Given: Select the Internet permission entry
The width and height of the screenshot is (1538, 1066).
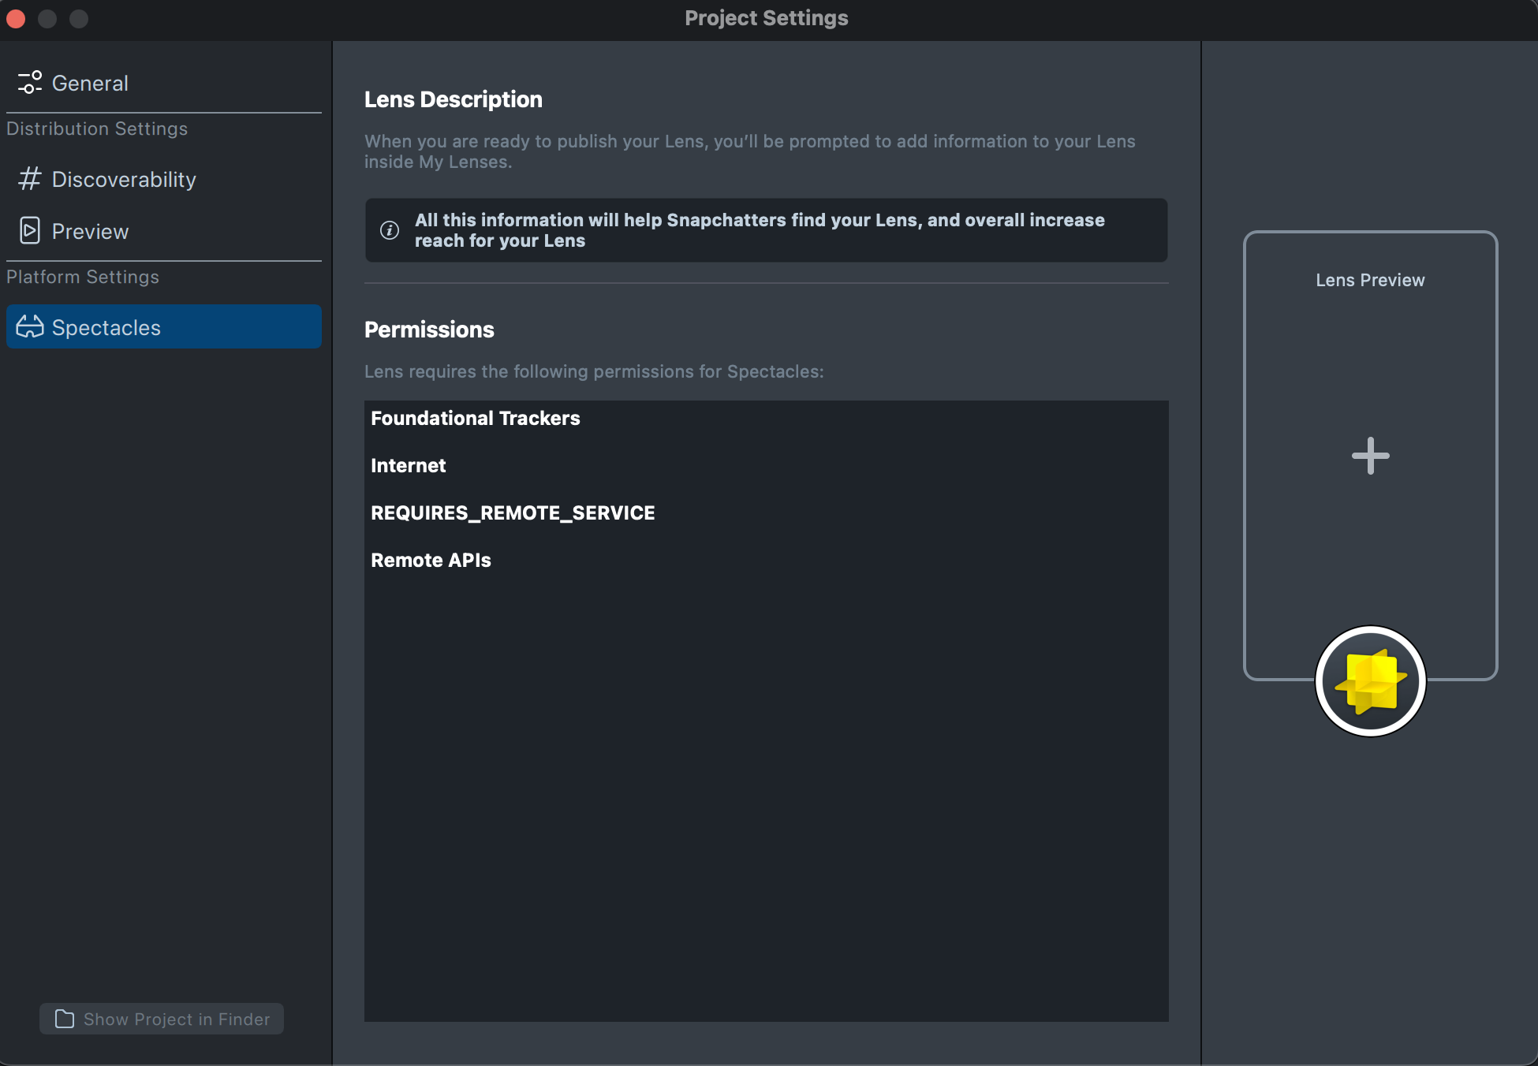Looking at the screenshot, I should [409, 466].
